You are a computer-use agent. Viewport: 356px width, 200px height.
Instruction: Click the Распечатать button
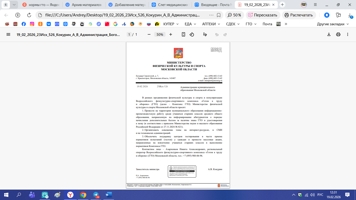click(x=299, y=15)
